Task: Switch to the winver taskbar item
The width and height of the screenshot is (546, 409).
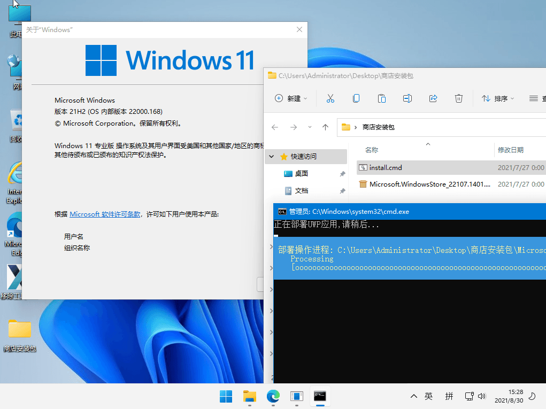Action: point(297,396)
